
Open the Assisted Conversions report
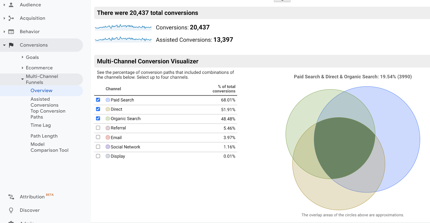pos(44,102)
